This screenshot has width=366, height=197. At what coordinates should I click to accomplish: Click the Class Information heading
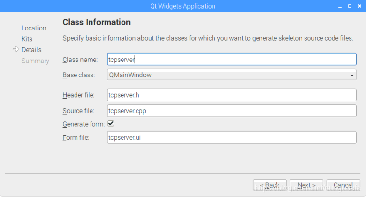coord(97,22)
